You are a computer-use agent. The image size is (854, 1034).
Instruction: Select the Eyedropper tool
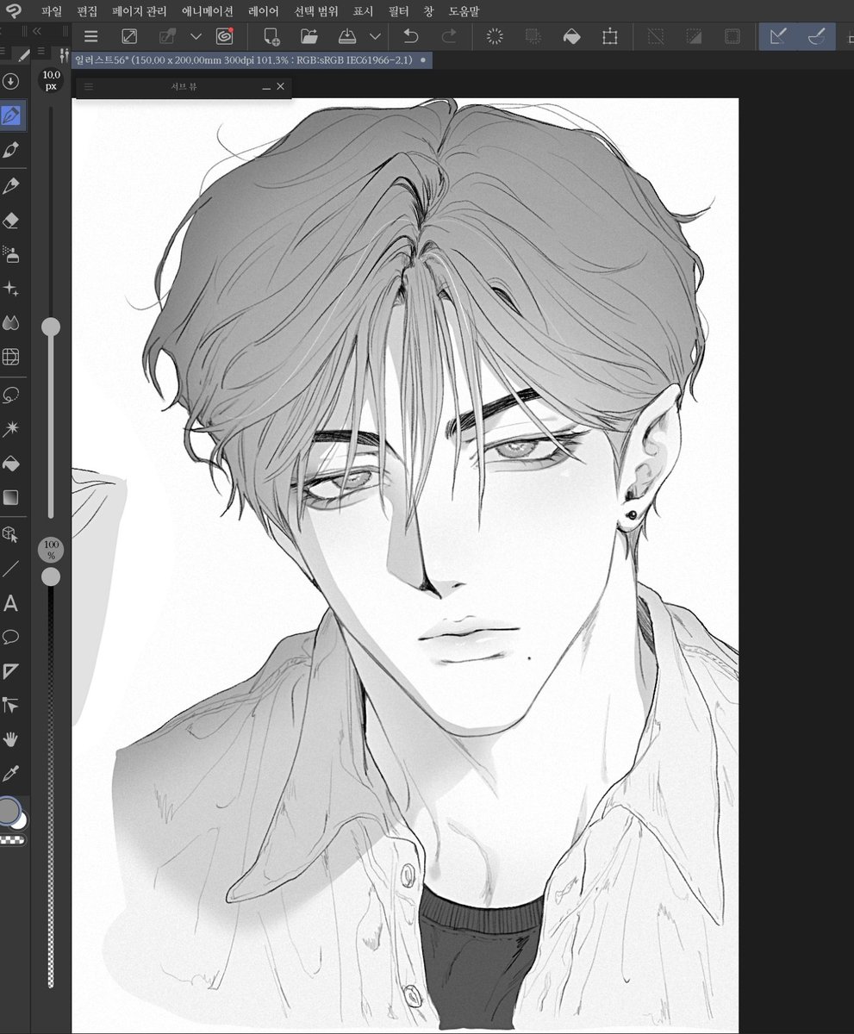click(11, 773)
